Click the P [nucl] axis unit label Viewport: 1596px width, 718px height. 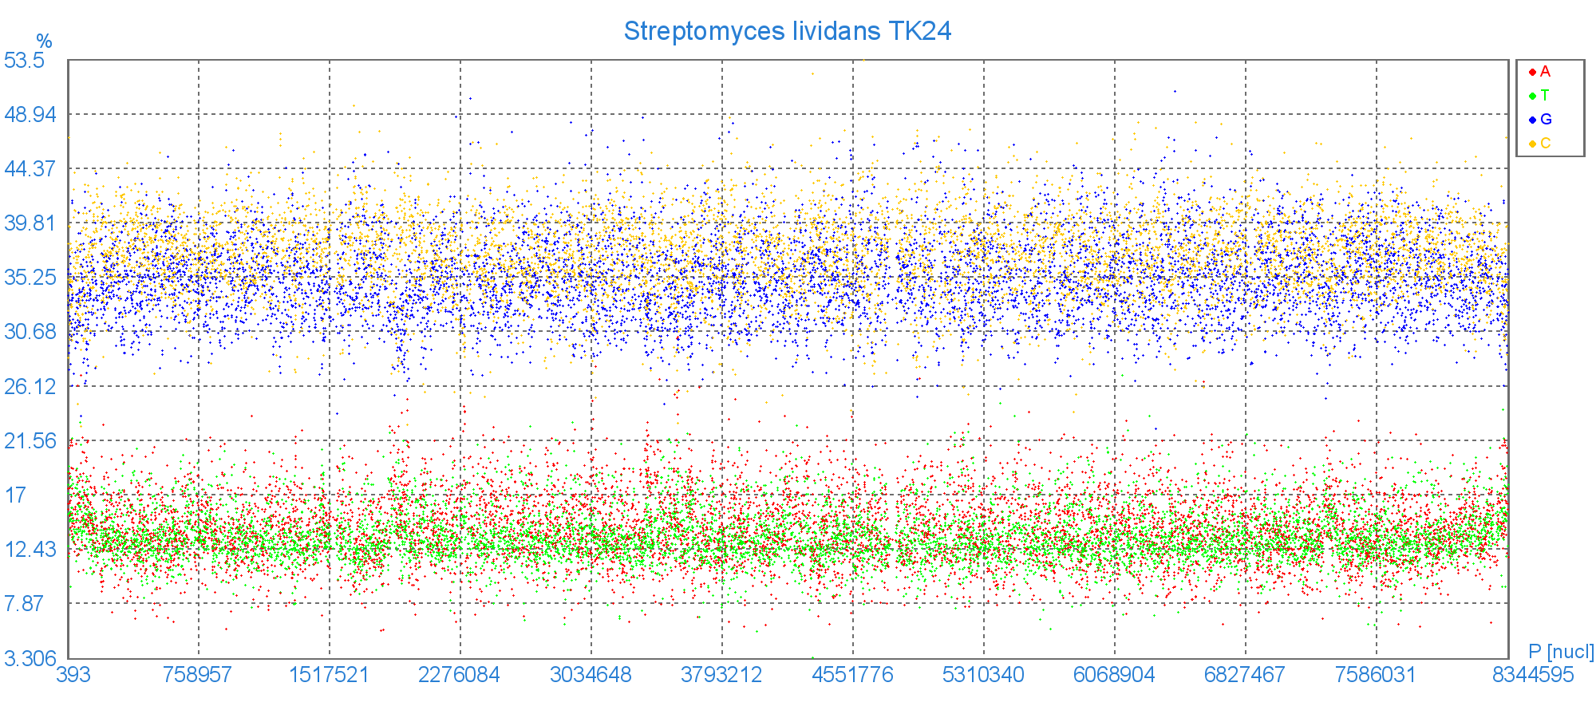point(1561,652)
